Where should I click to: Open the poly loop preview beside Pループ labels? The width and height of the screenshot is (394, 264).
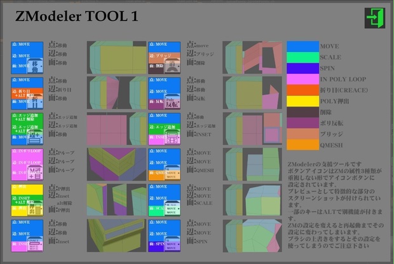click(x=116, y=164)
